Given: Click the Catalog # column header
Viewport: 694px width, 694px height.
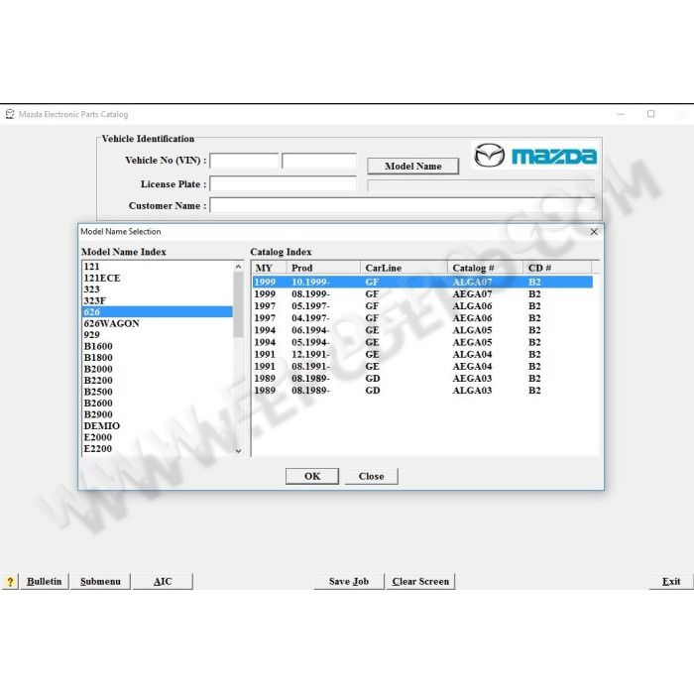Looking at the screenshot, I should pos(486,268).
